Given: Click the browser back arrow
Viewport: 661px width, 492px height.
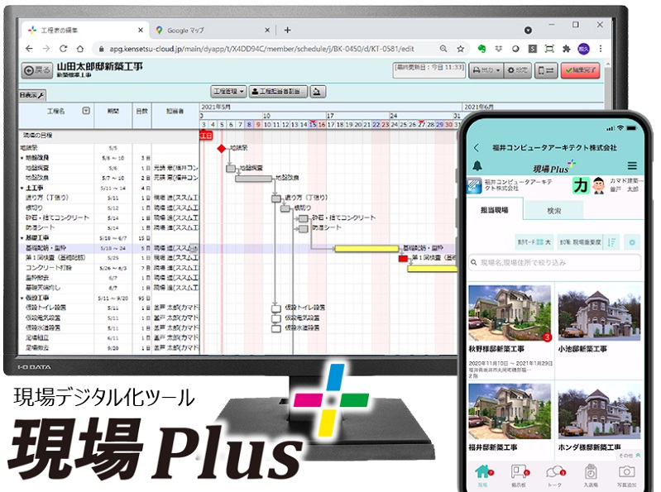Looking at the screenshot, I should point(29,49).
